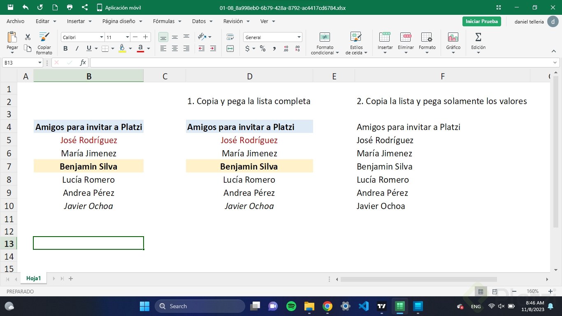Apply red font color
This screenshot has height=316, width=562.
point(140,49)
